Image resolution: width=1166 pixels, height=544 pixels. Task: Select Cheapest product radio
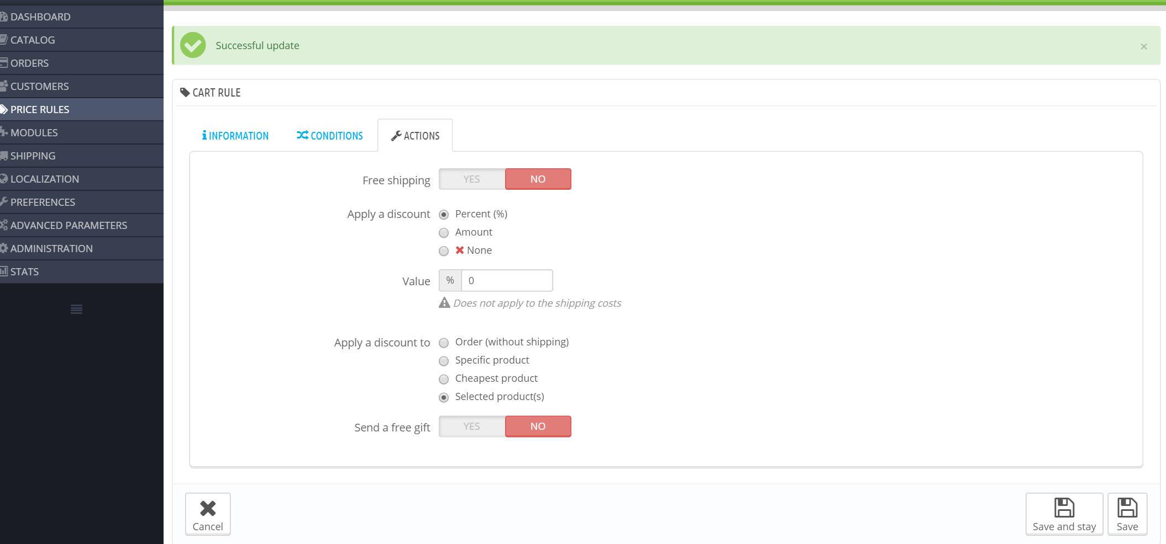click(444, 380)
